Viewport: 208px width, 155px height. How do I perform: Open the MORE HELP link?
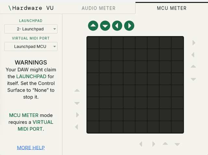point(31,148)
